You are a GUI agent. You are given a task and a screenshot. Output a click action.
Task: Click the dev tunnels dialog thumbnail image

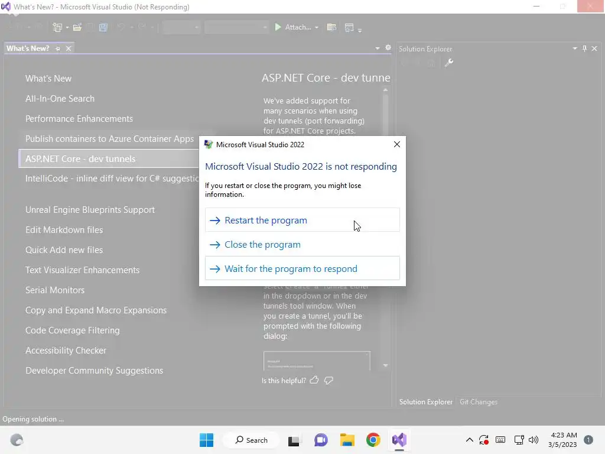tap(317, 361)
